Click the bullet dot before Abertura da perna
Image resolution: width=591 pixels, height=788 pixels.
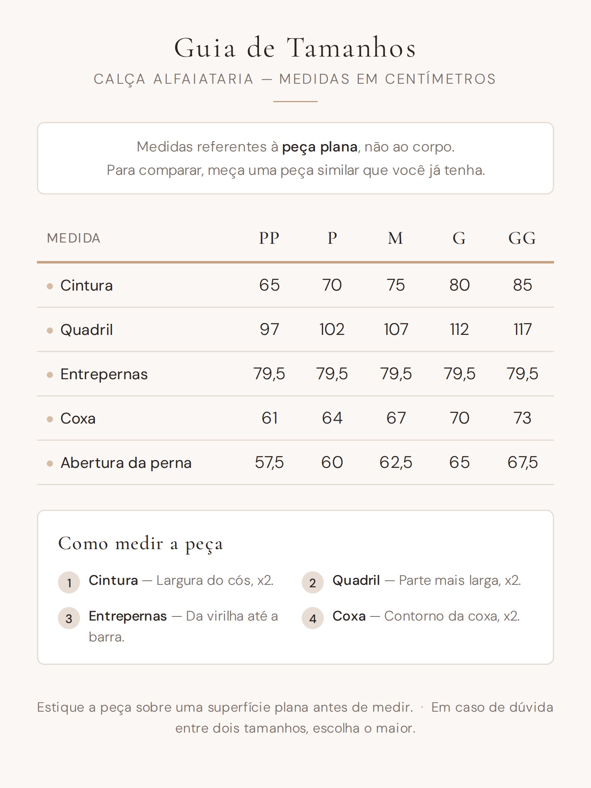pos(50,463)
